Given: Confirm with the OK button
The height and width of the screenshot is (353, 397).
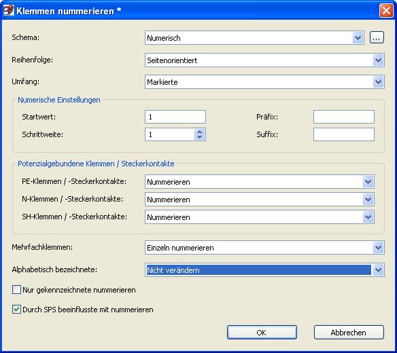Looking at the screenshot, I should tap(262, 332).
